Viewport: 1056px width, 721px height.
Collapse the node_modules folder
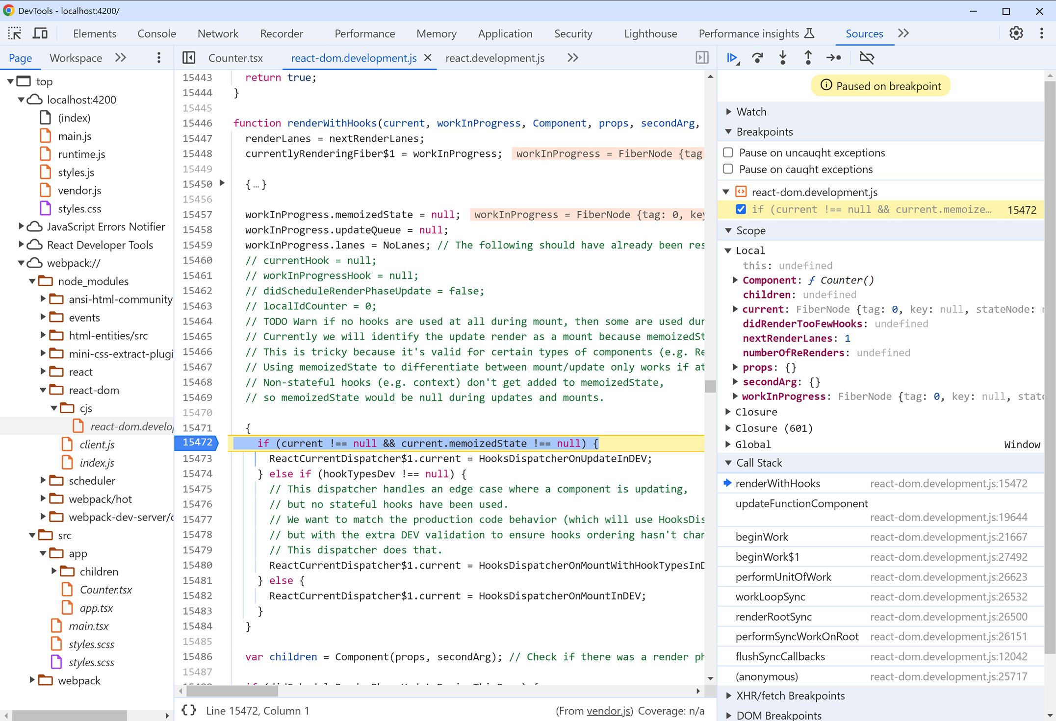(32, 281)
